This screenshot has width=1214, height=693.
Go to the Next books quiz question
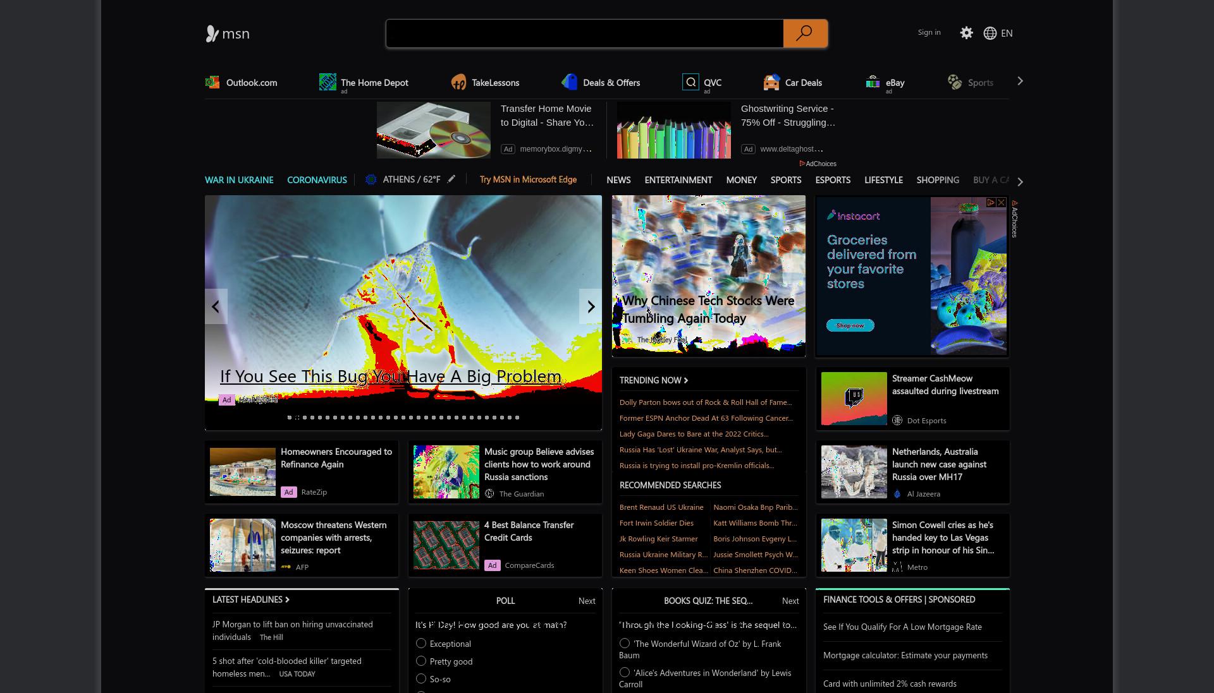coord(790,601)
